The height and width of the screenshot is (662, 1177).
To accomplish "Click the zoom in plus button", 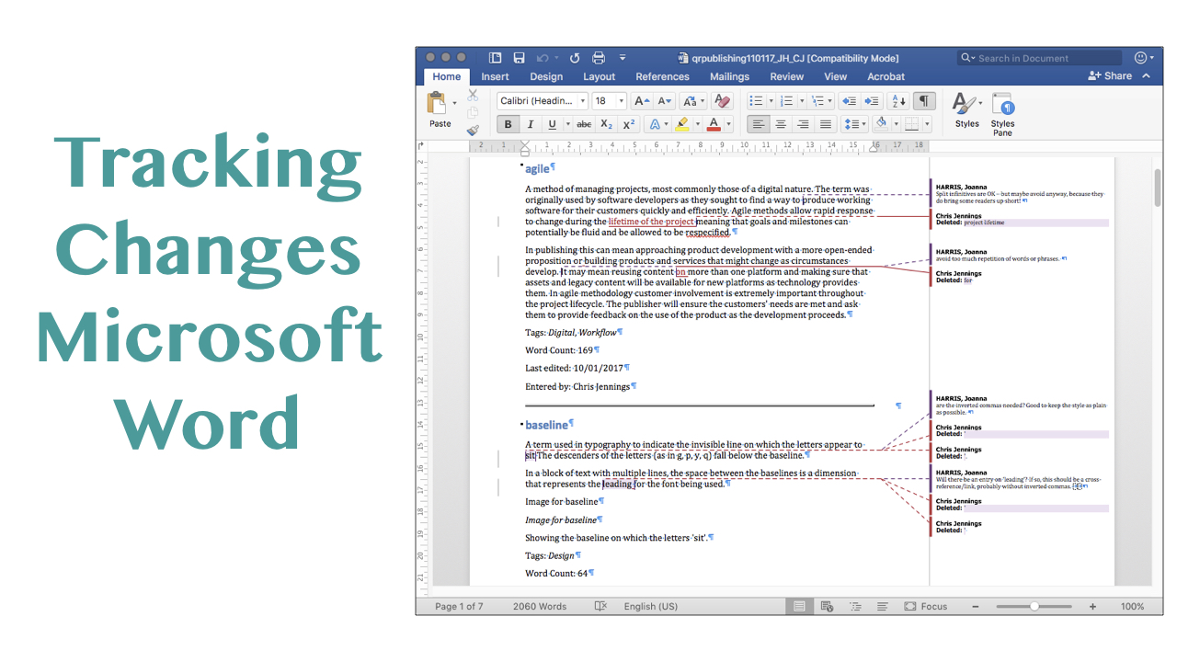I will [x=1092, y=606].
